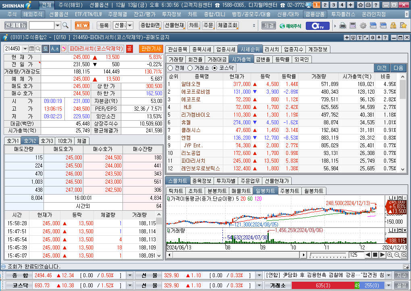
Task: Open the 전체메뉴 search box dropdown
Action: (58, 25)
